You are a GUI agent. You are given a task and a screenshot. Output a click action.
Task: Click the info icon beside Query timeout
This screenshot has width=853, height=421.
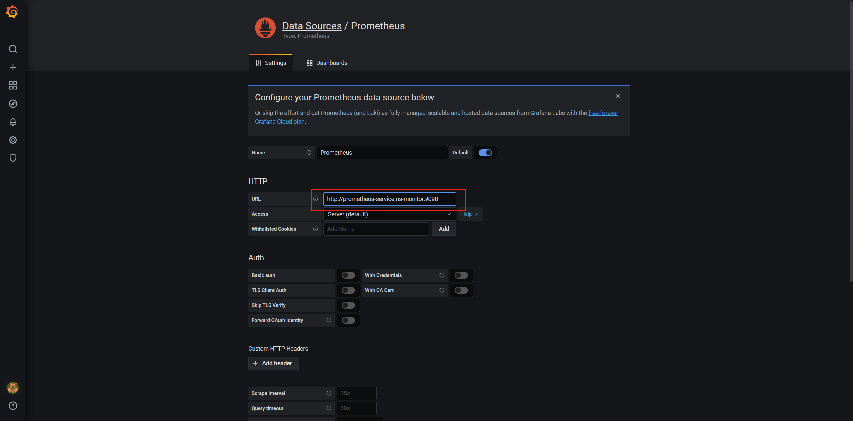tap(329, 408)
